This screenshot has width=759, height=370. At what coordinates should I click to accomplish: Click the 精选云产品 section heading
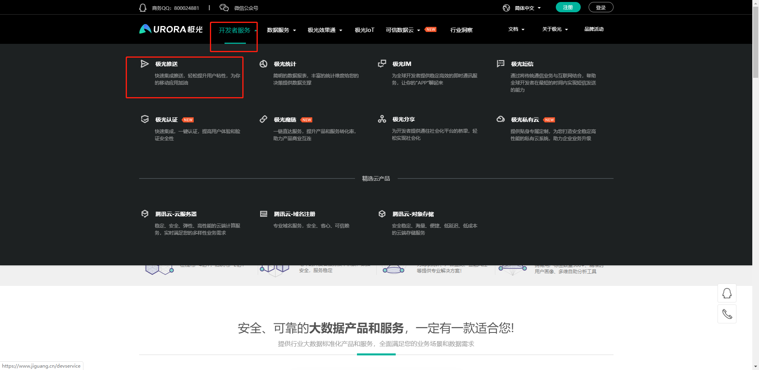tap(376, 178)
